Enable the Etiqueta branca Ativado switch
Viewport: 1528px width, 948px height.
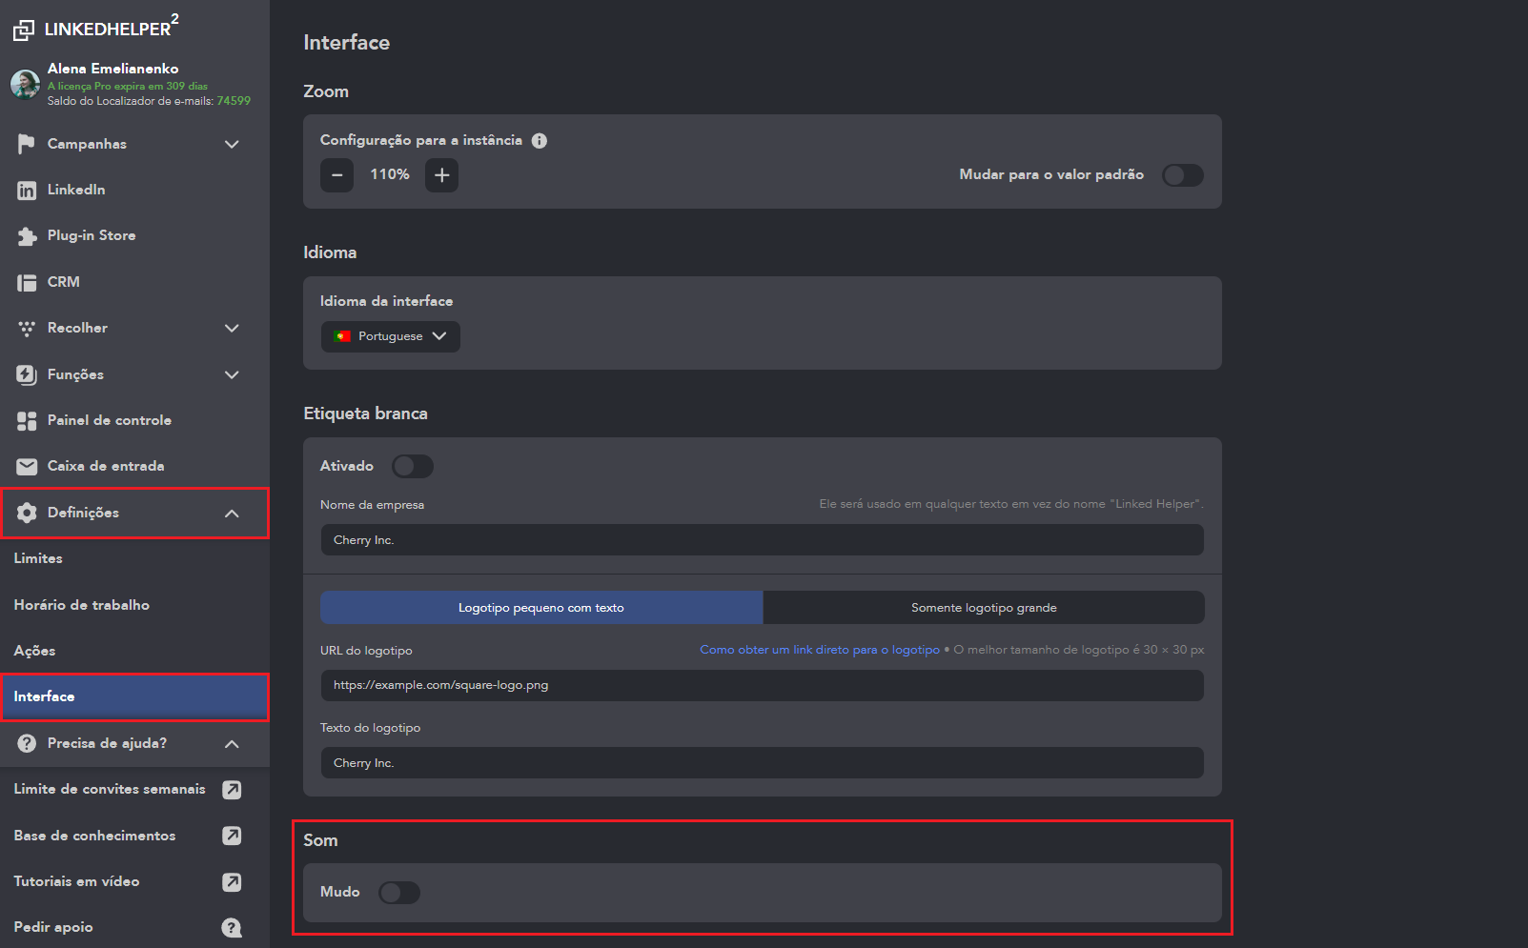tap(413, 466)
